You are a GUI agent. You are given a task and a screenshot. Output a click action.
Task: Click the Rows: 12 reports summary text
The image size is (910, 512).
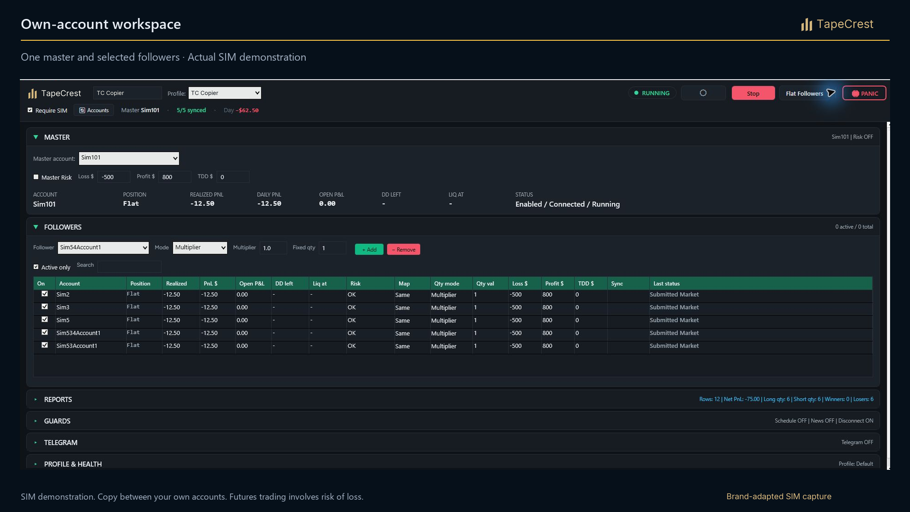click(x=786, y=399)
